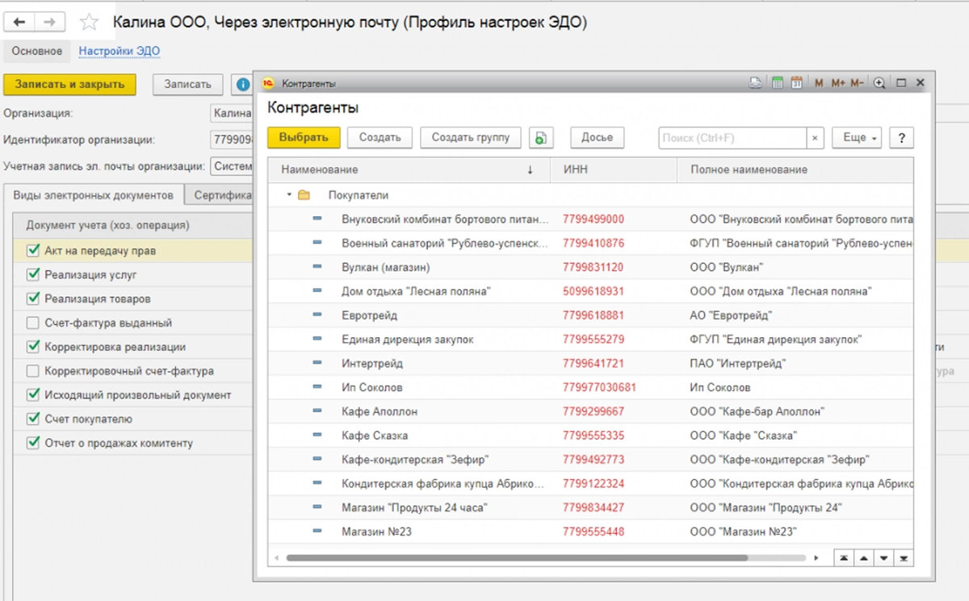Enable the Счет-фактура выданный checkbox
The width and height of the screenshot is (969, 601).
click(33, 323)
